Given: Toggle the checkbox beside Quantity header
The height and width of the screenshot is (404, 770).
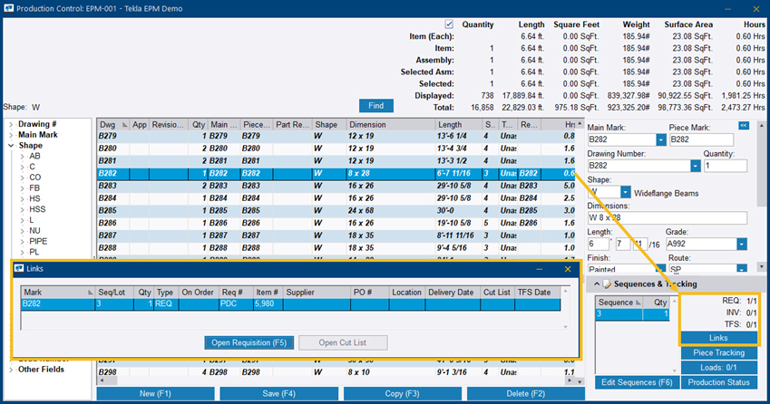Looking at the screenshot, I should point(448,24).
